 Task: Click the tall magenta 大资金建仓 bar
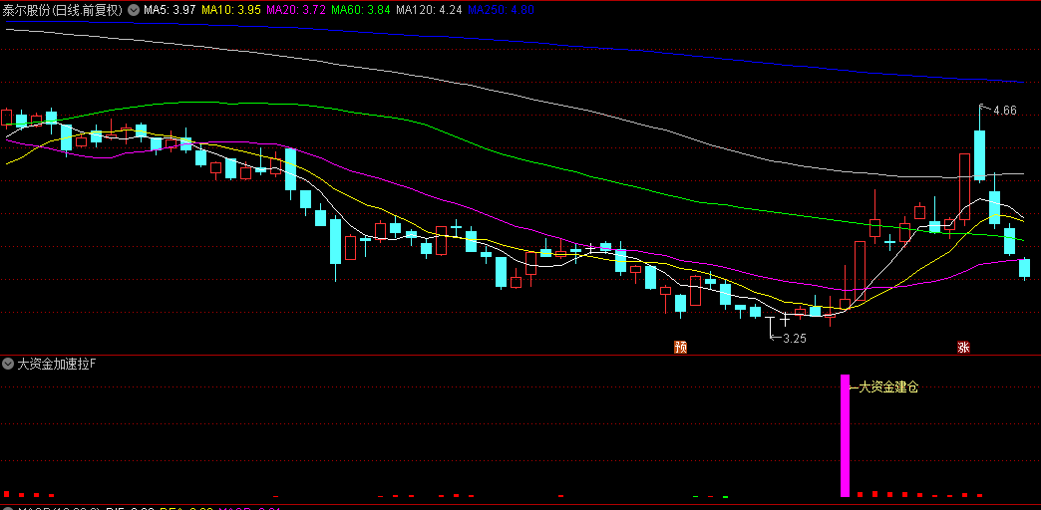coord(846,435)
